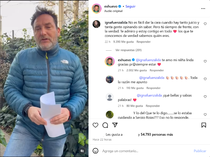Follow exhuevo with the Seguir button
This screenshot has height=157, width=210.
coord(130,6)
